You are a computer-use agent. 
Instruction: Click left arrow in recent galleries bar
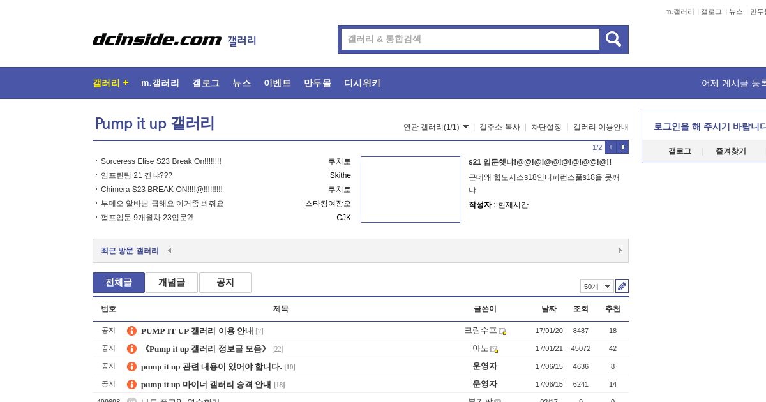[169, 251]
